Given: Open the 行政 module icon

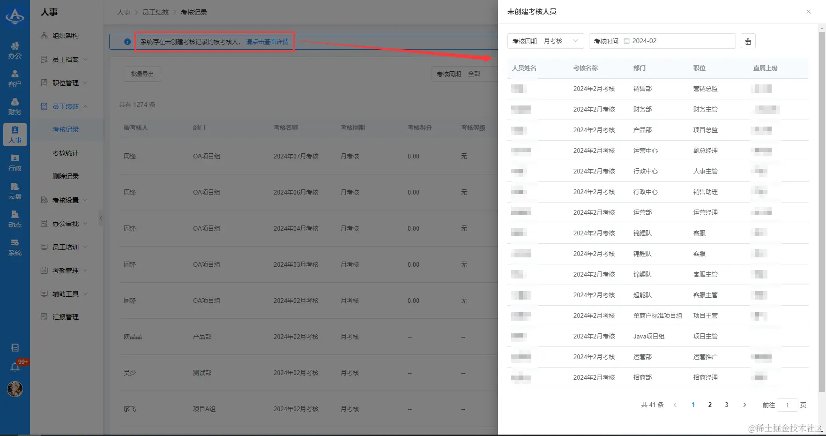Looking at the screenshot, I should 15,163.
